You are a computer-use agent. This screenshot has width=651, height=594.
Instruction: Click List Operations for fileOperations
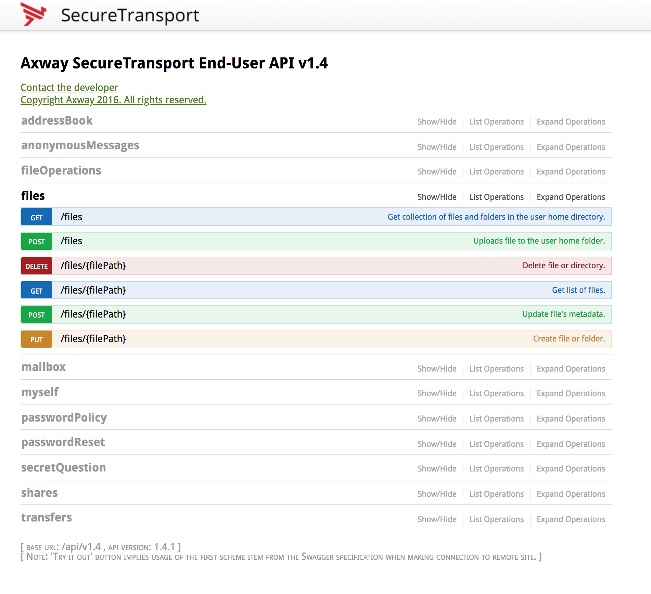tap(496, 172)
